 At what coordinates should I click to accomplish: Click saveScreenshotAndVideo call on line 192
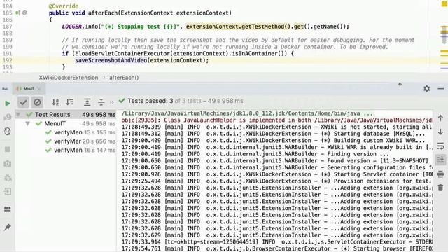tap(111, 61)
